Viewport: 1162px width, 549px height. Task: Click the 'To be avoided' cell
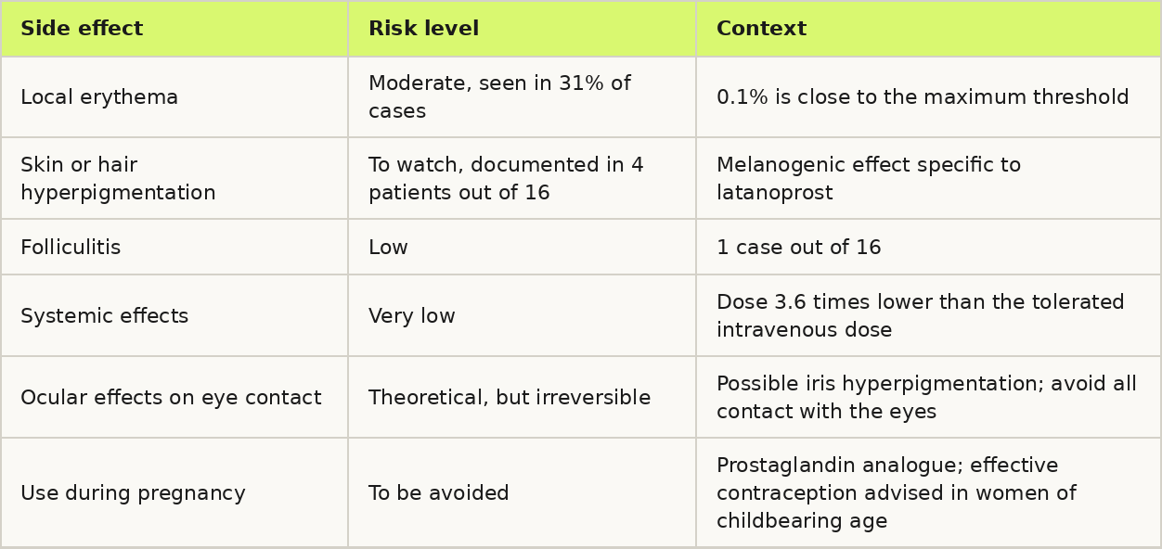[522, 492]
